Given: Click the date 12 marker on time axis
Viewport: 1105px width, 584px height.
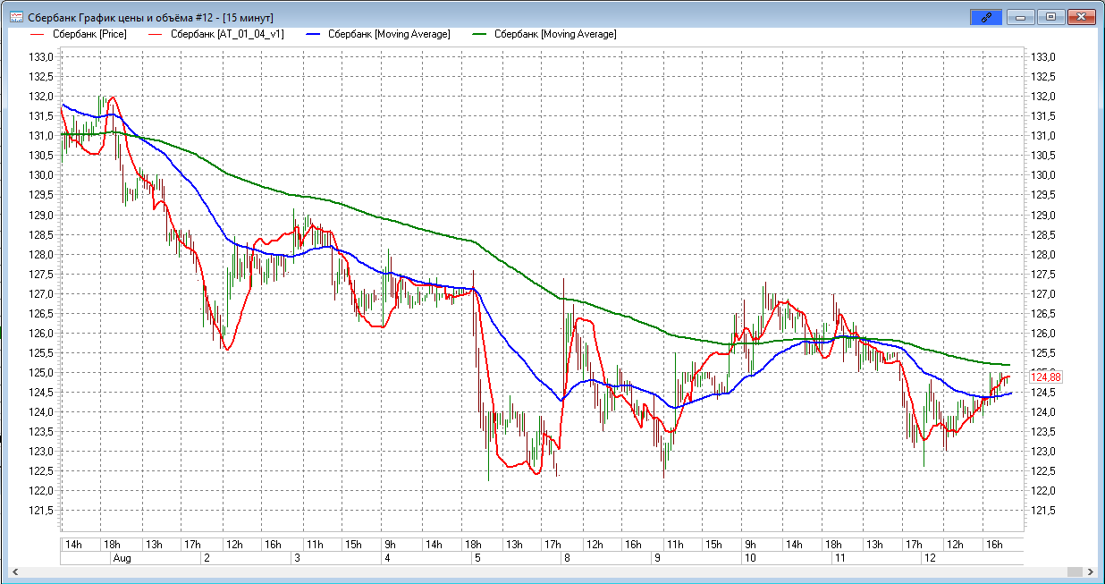Looking at the screenshot, I should [930, 558].
